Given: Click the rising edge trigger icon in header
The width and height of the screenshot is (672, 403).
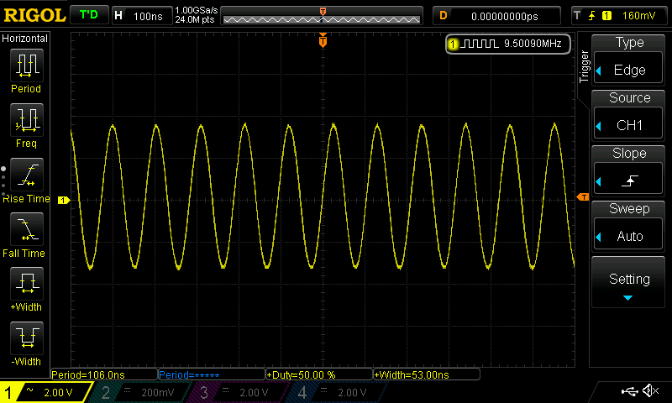Looking at the screenshot, I should pos(592,16).
